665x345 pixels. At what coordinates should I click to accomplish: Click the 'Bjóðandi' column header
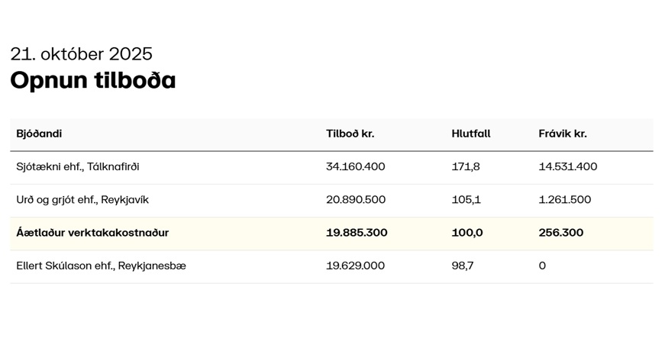click(x=39, y=134)
